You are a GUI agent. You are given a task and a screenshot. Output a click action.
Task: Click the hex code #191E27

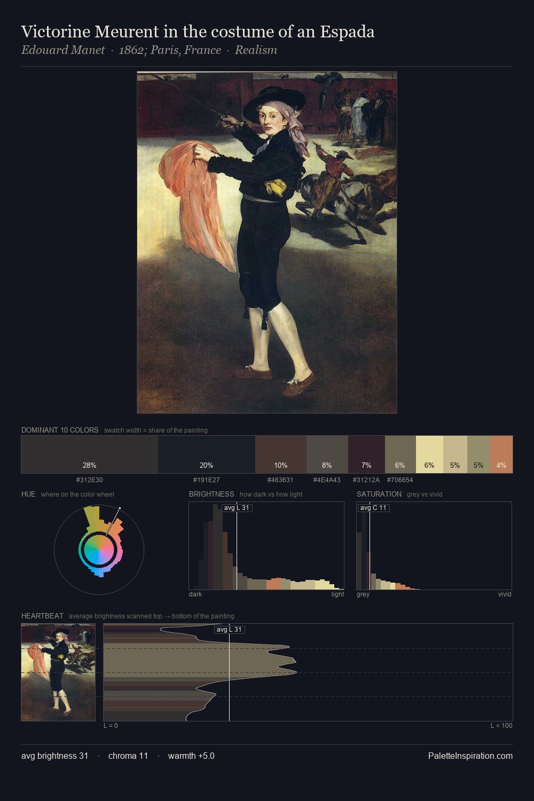pyautogui.click(x=207, y=480)
